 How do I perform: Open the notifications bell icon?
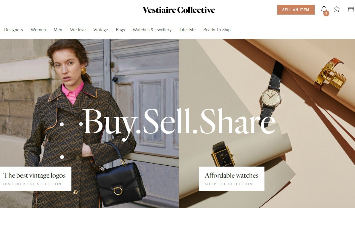pyautogui.click(x=324, y=9)
